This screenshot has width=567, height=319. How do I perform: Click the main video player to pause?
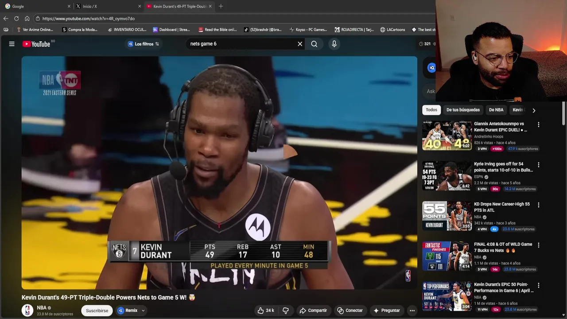pyautogui.click(x=219, y=173)
